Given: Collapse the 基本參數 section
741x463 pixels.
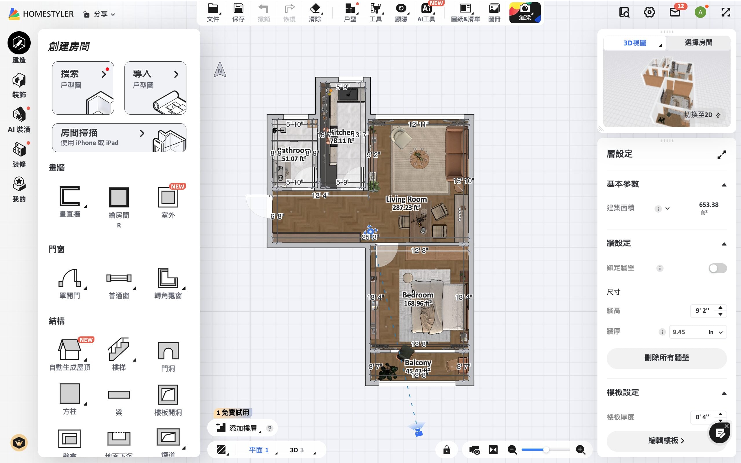Looking at the screenshot, I should coord(724,185).
